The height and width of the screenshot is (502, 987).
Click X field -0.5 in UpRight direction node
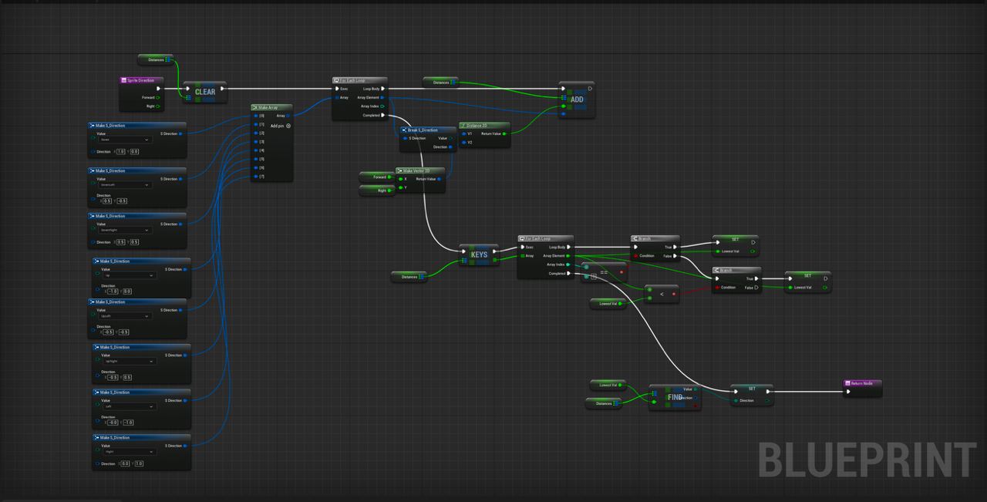112,378
